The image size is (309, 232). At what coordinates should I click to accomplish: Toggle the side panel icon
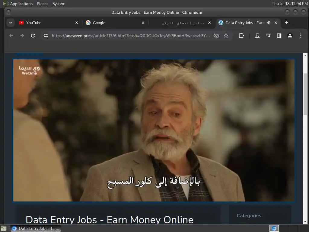click(x=279, y=36)
